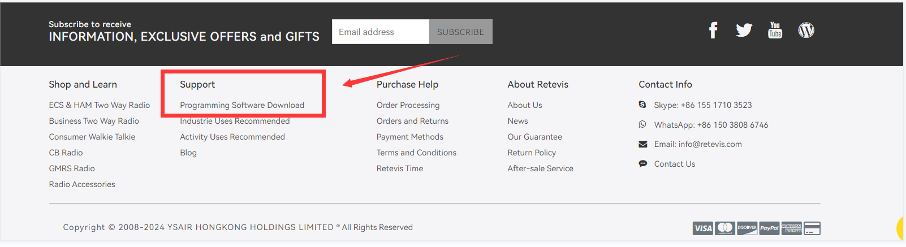Image resolution: width=906 pixels, height=247 pixels.
Task: Click the chat bubble icon beside Contact Us
Action: pos(642,164)
